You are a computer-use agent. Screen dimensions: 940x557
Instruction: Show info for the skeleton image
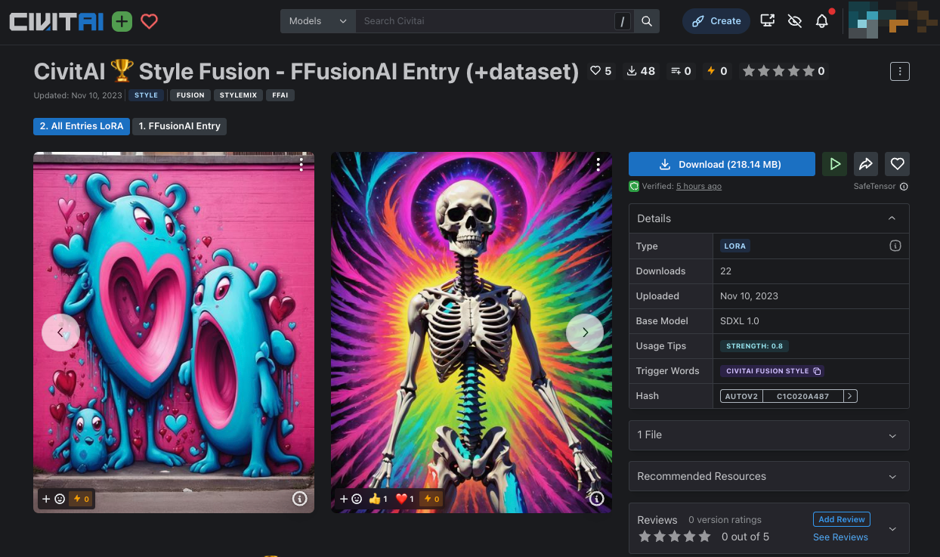[x=597, y=499]
